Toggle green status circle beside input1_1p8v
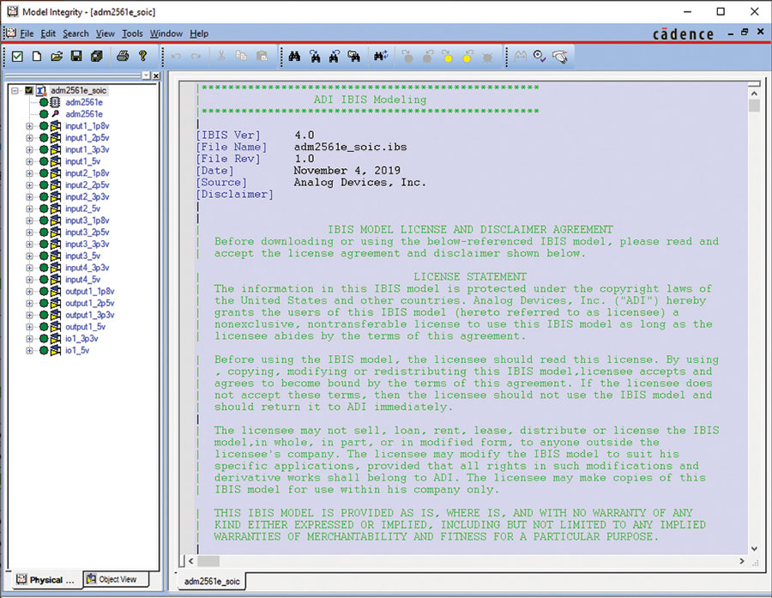 44,126
